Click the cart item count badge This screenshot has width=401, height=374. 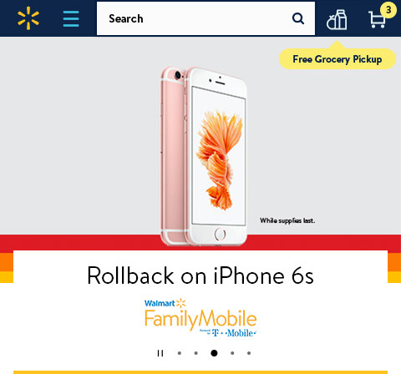[x=388, y=10]
